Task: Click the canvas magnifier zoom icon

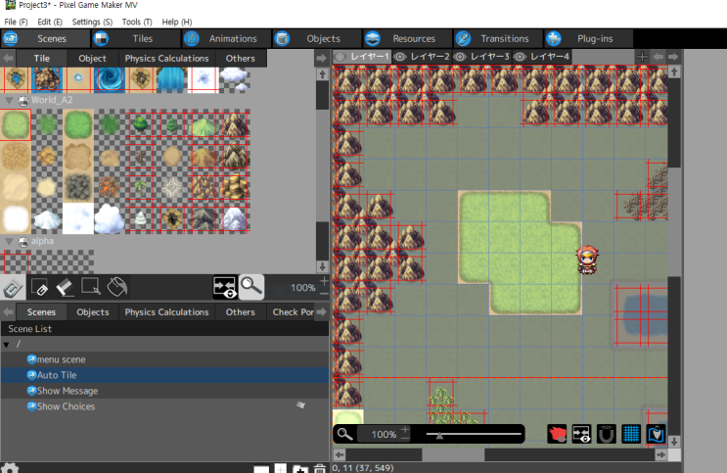Action: pos(344,435)
